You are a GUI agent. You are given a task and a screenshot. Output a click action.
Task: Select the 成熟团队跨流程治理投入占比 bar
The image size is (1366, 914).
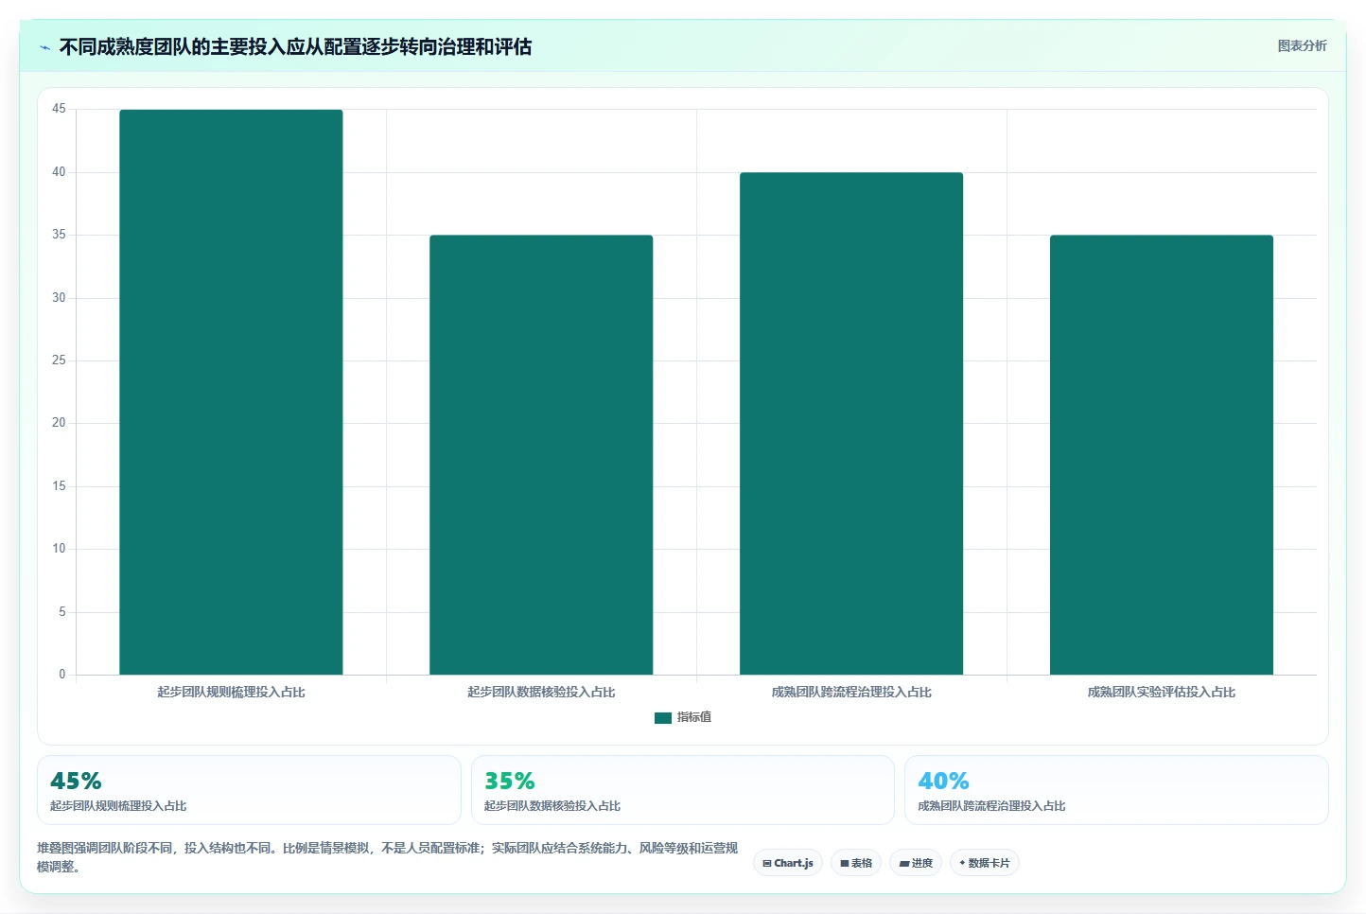pyautogui.click(x=851, y=423)
